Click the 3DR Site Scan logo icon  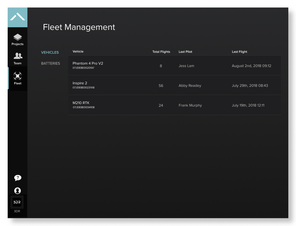coord(18,17)
